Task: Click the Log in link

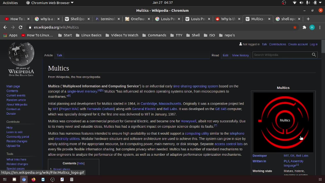Action: 314,44
